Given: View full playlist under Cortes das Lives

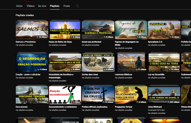Looking at the screenshot, I should 91,78.
